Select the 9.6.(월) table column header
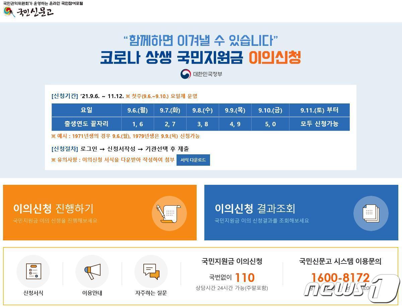The width and height of the screenshot is (402, 307). [x=137, y=110]
